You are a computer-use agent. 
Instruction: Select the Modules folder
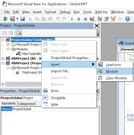pos(22,49)
